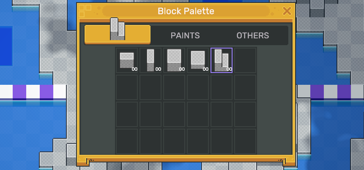Select the square block with thin base

(x=198, y=60)
